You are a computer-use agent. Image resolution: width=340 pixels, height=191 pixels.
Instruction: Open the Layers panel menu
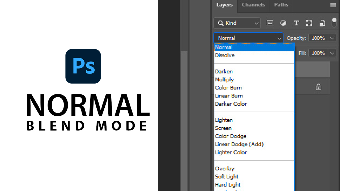333,5
